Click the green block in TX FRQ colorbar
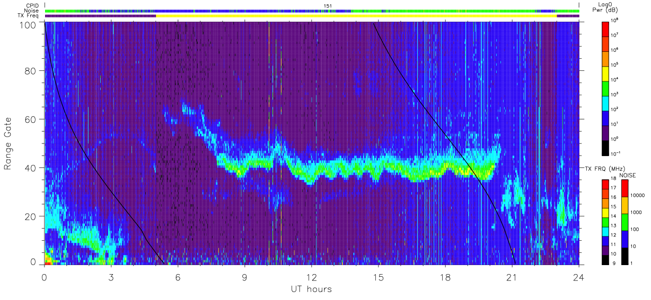Image resolution: width=651 pixels, height=300 pixels. pyautogui.click(x=606, y=221)
